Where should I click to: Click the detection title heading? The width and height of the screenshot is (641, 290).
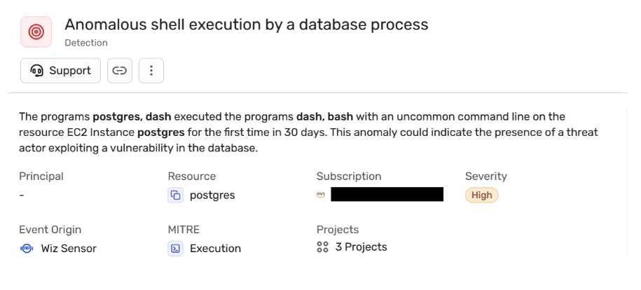click(x=247, y=25)
